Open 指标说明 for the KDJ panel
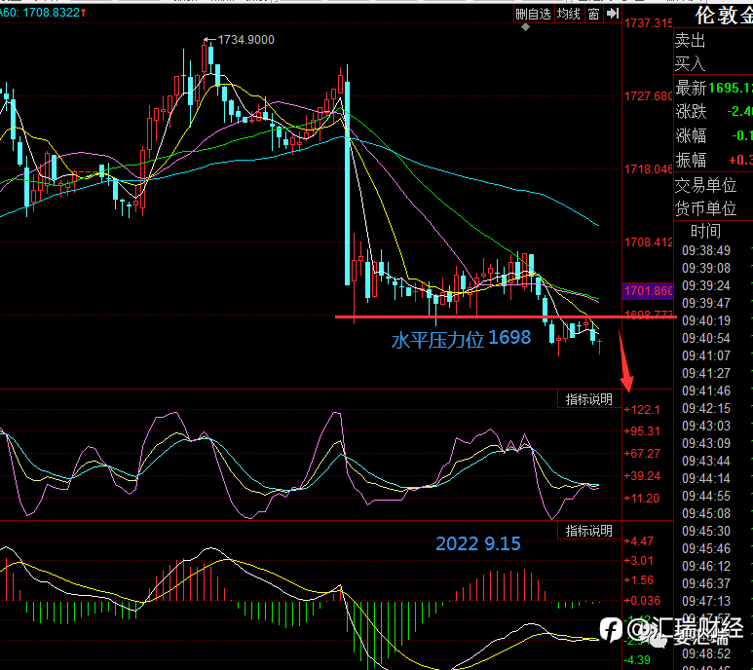Image resolution: width=753 pixels, height=670 pixels. [588, 399]
